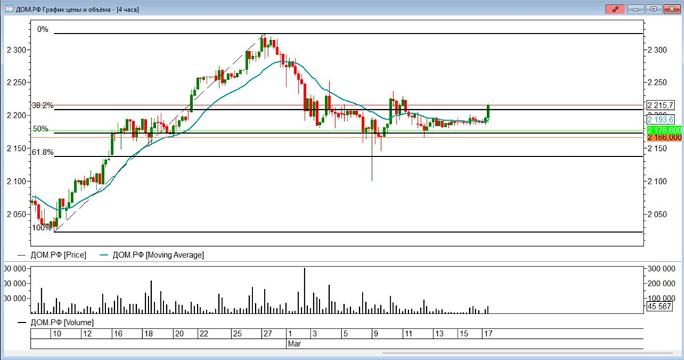The height and width of the screenshot is (360, 684).
Task: Click the '200 000' volume axis label
Action: click(x=661, y=283)
